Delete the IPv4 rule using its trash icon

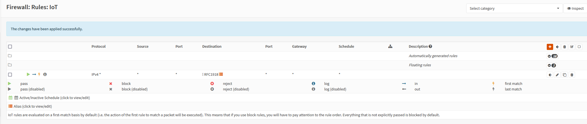point(572,75)
